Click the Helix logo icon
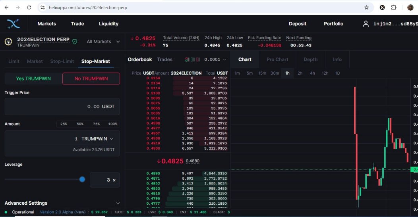This screenshot has width=418, height=217. [x=14, y=24]
